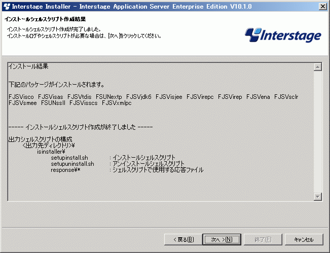This screenshot has height=253, width=330.
Task: Click the 下記のパッケージがインストールされます line
Action: pyautogui.click(x=56, y=85)
